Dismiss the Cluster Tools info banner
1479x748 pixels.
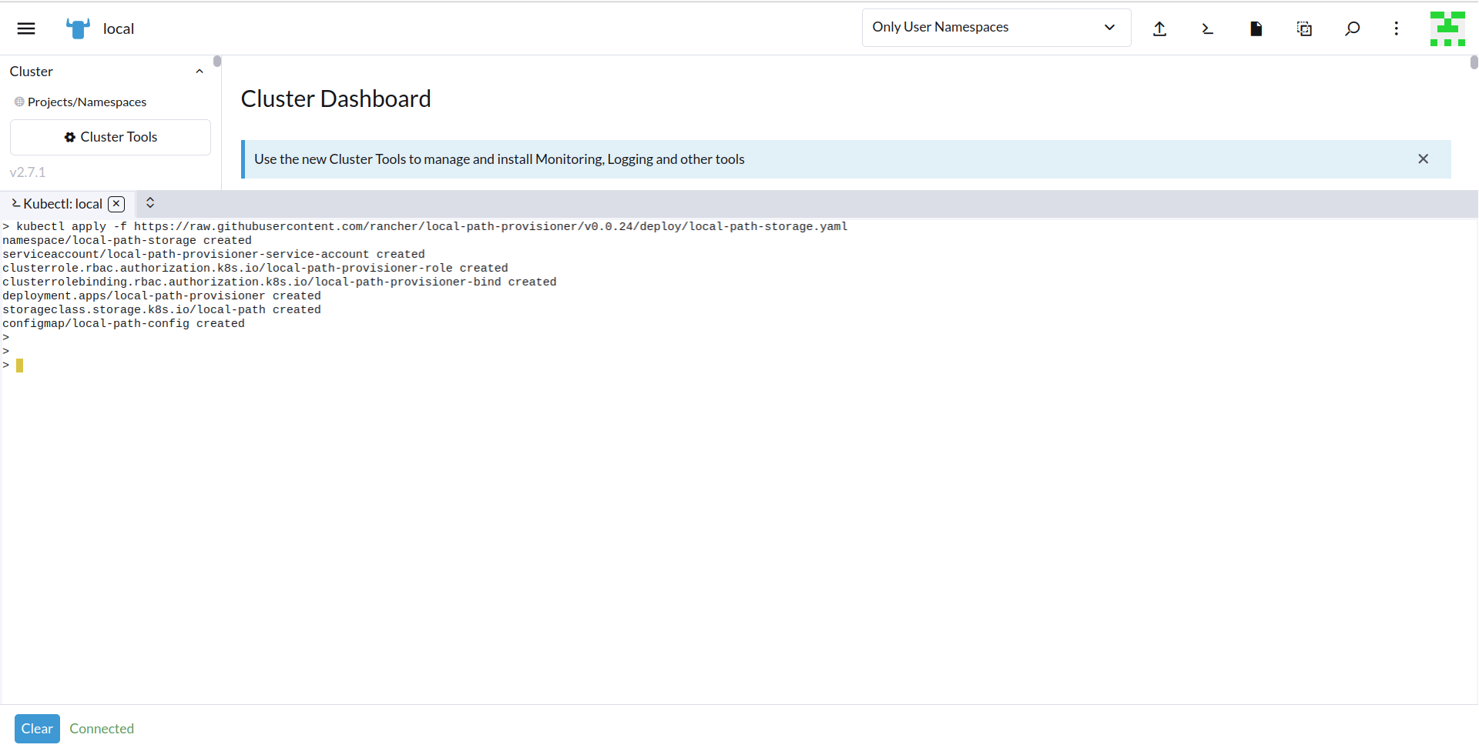point(1423,159)
